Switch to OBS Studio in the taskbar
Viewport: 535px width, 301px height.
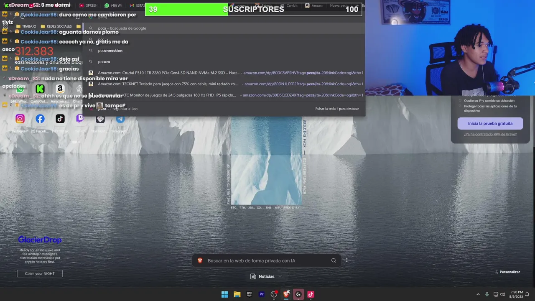tap(274, 294)
